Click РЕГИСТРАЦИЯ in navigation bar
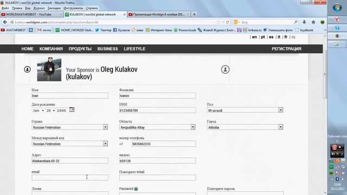347x195 pixels. click(x=286, y=49)
